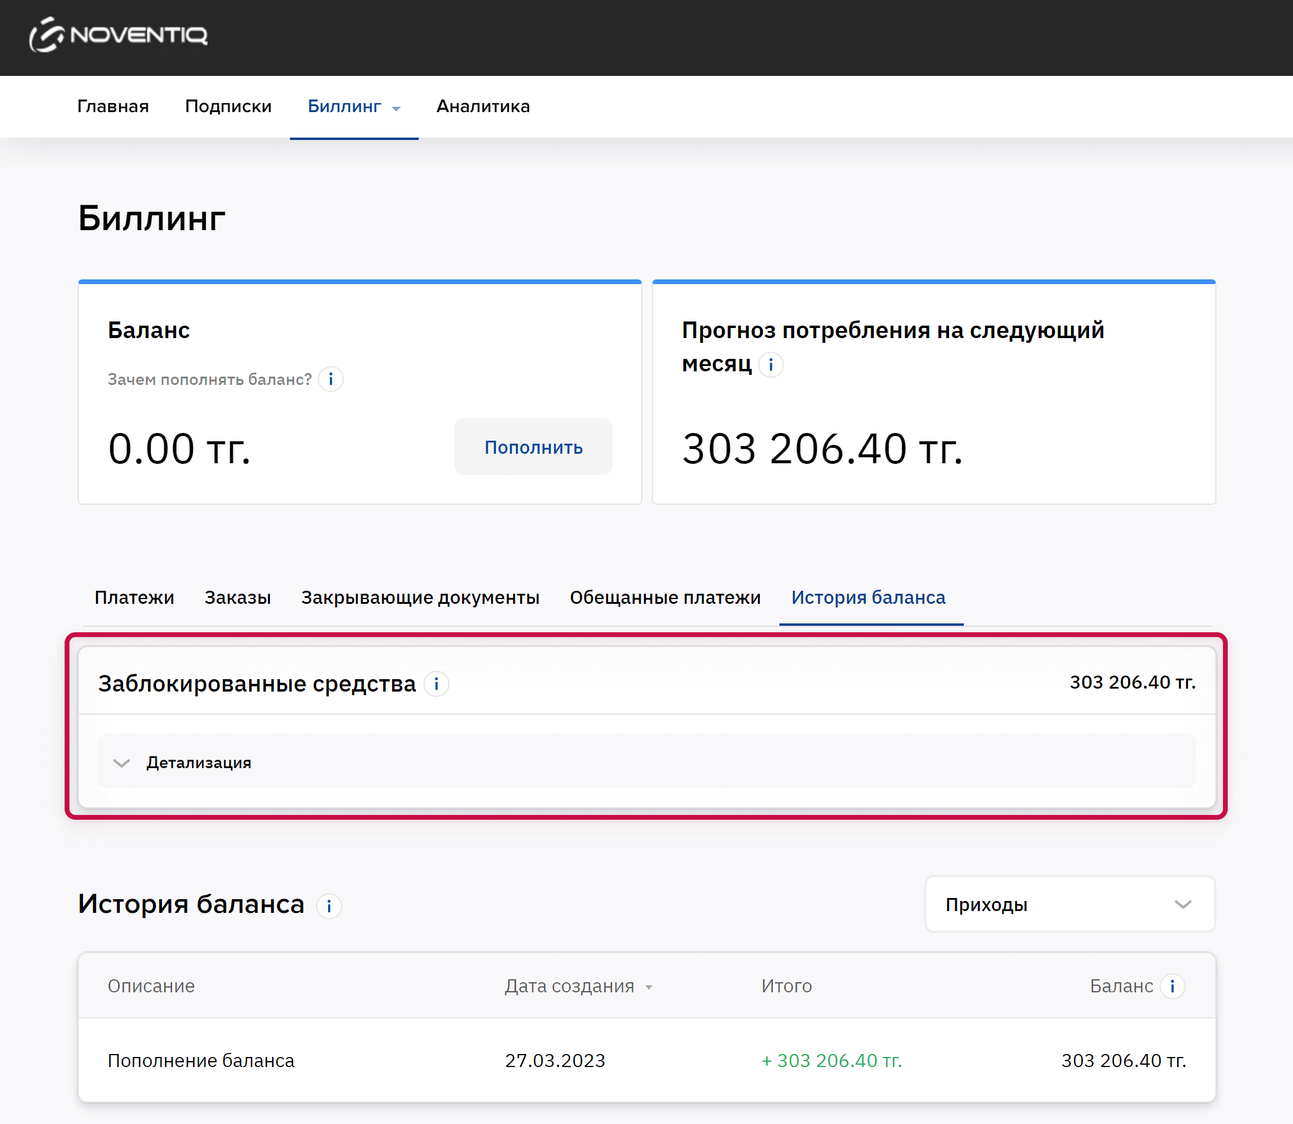Screen dimensions: 1293x1124
Task: Click the Noventiq logo
Action: [119, 35]
